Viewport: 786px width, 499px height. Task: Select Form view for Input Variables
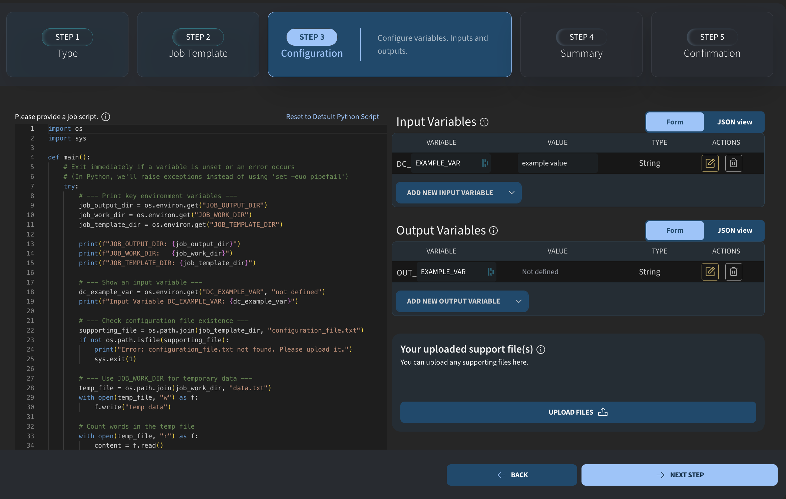coord(675,122)
